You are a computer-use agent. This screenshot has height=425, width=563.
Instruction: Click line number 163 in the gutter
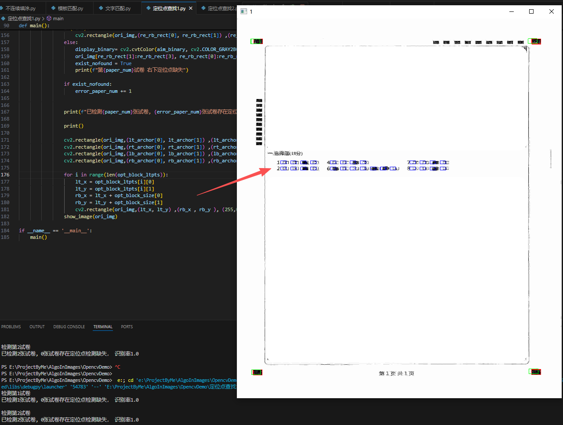click(x=5, y=84)
